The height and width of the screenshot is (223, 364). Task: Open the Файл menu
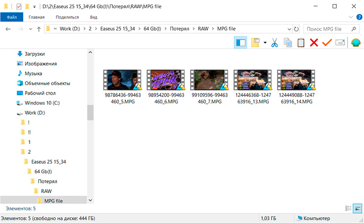click(11, 17)
